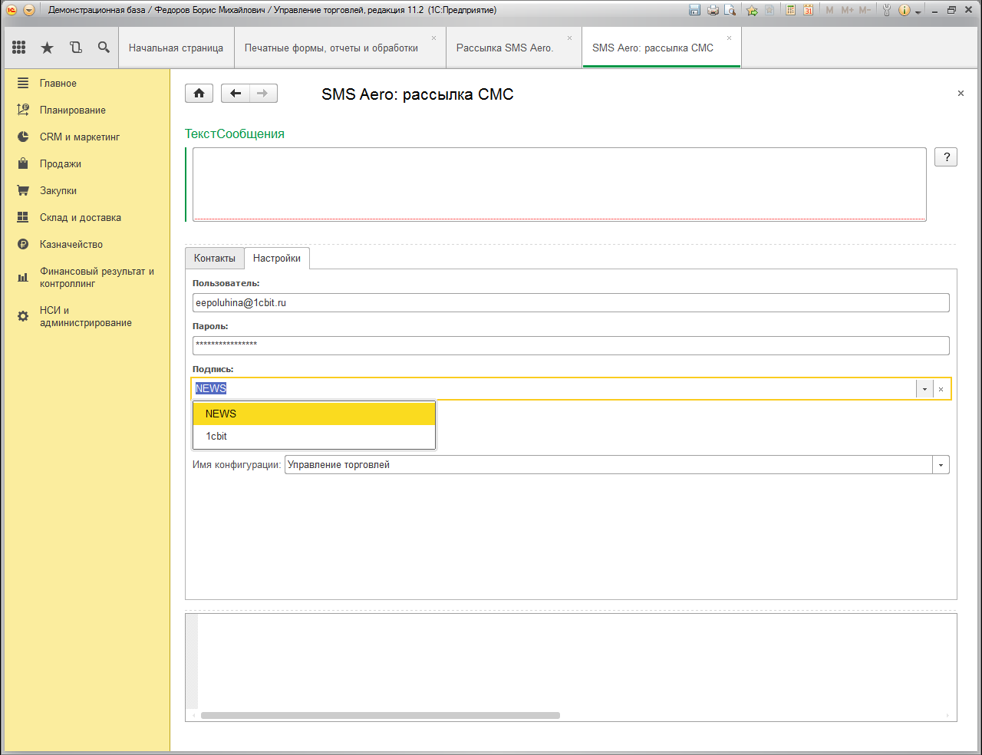Open the 'Продажи' section
The height and width of the screenshot is (755, 982).
(x=61, y=164)
